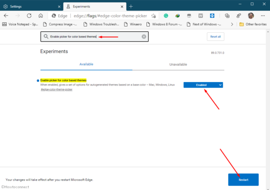The height and width of the screenshot is (190, 270).
Task: Click the Restart button
Action: [x=243, y=180]
